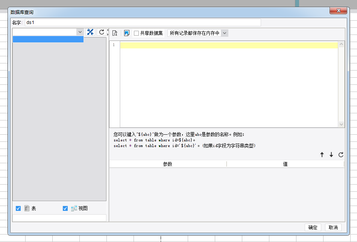Click the save as stored query icon

127,33
